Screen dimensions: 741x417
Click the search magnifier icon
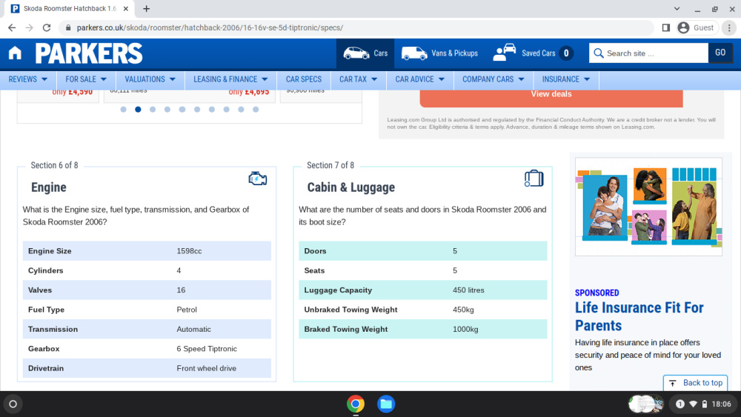point(598,53)
